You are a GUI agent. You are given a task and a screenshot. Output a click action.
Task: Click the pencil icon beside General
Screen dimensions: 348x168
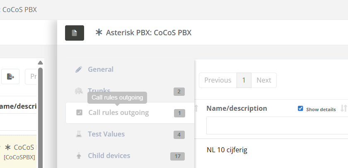[x=79, y=69]
